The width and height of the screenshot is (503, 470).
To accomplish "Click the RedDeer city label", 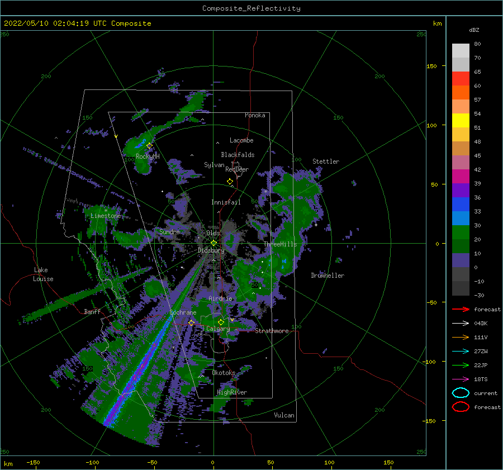I will pyautogui.click(x=237, y=169).
